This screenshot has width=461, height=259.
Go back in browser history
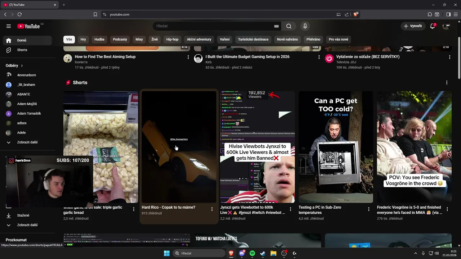[x=5, y=14]
